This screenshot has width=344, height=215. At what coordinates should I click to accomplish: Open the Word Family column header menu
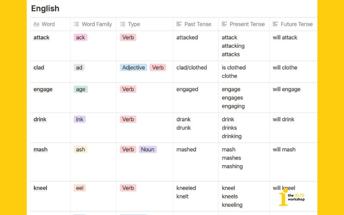(96, 25)
